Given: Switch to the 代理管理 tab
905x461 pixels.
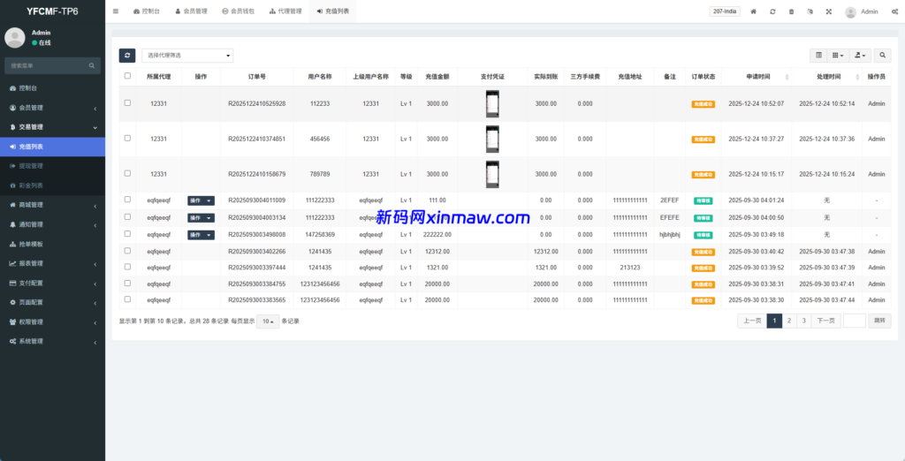Looking at the screenshot, I should pos(285,11).
